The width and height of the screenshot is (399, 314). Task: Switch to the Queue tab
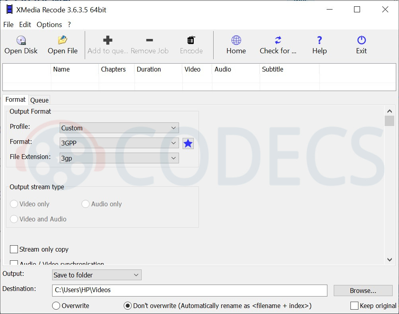39,100
